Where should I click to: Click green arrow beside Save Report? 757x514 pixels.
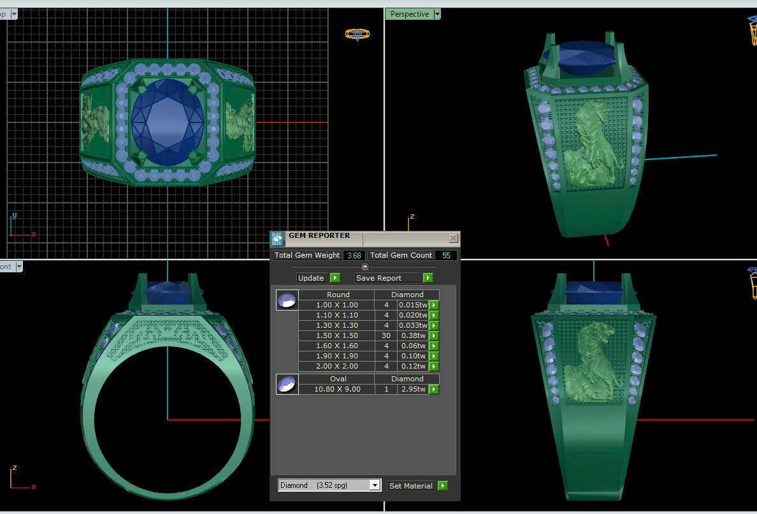tap(428, 278)
